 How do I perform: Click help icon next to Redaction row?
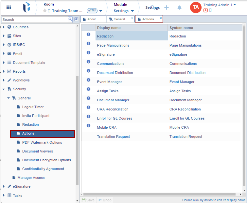tap(88, 34)
